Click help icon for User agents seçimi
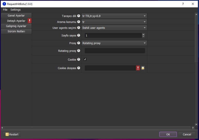This screenshot has width=199, height=140. (79, 28)
